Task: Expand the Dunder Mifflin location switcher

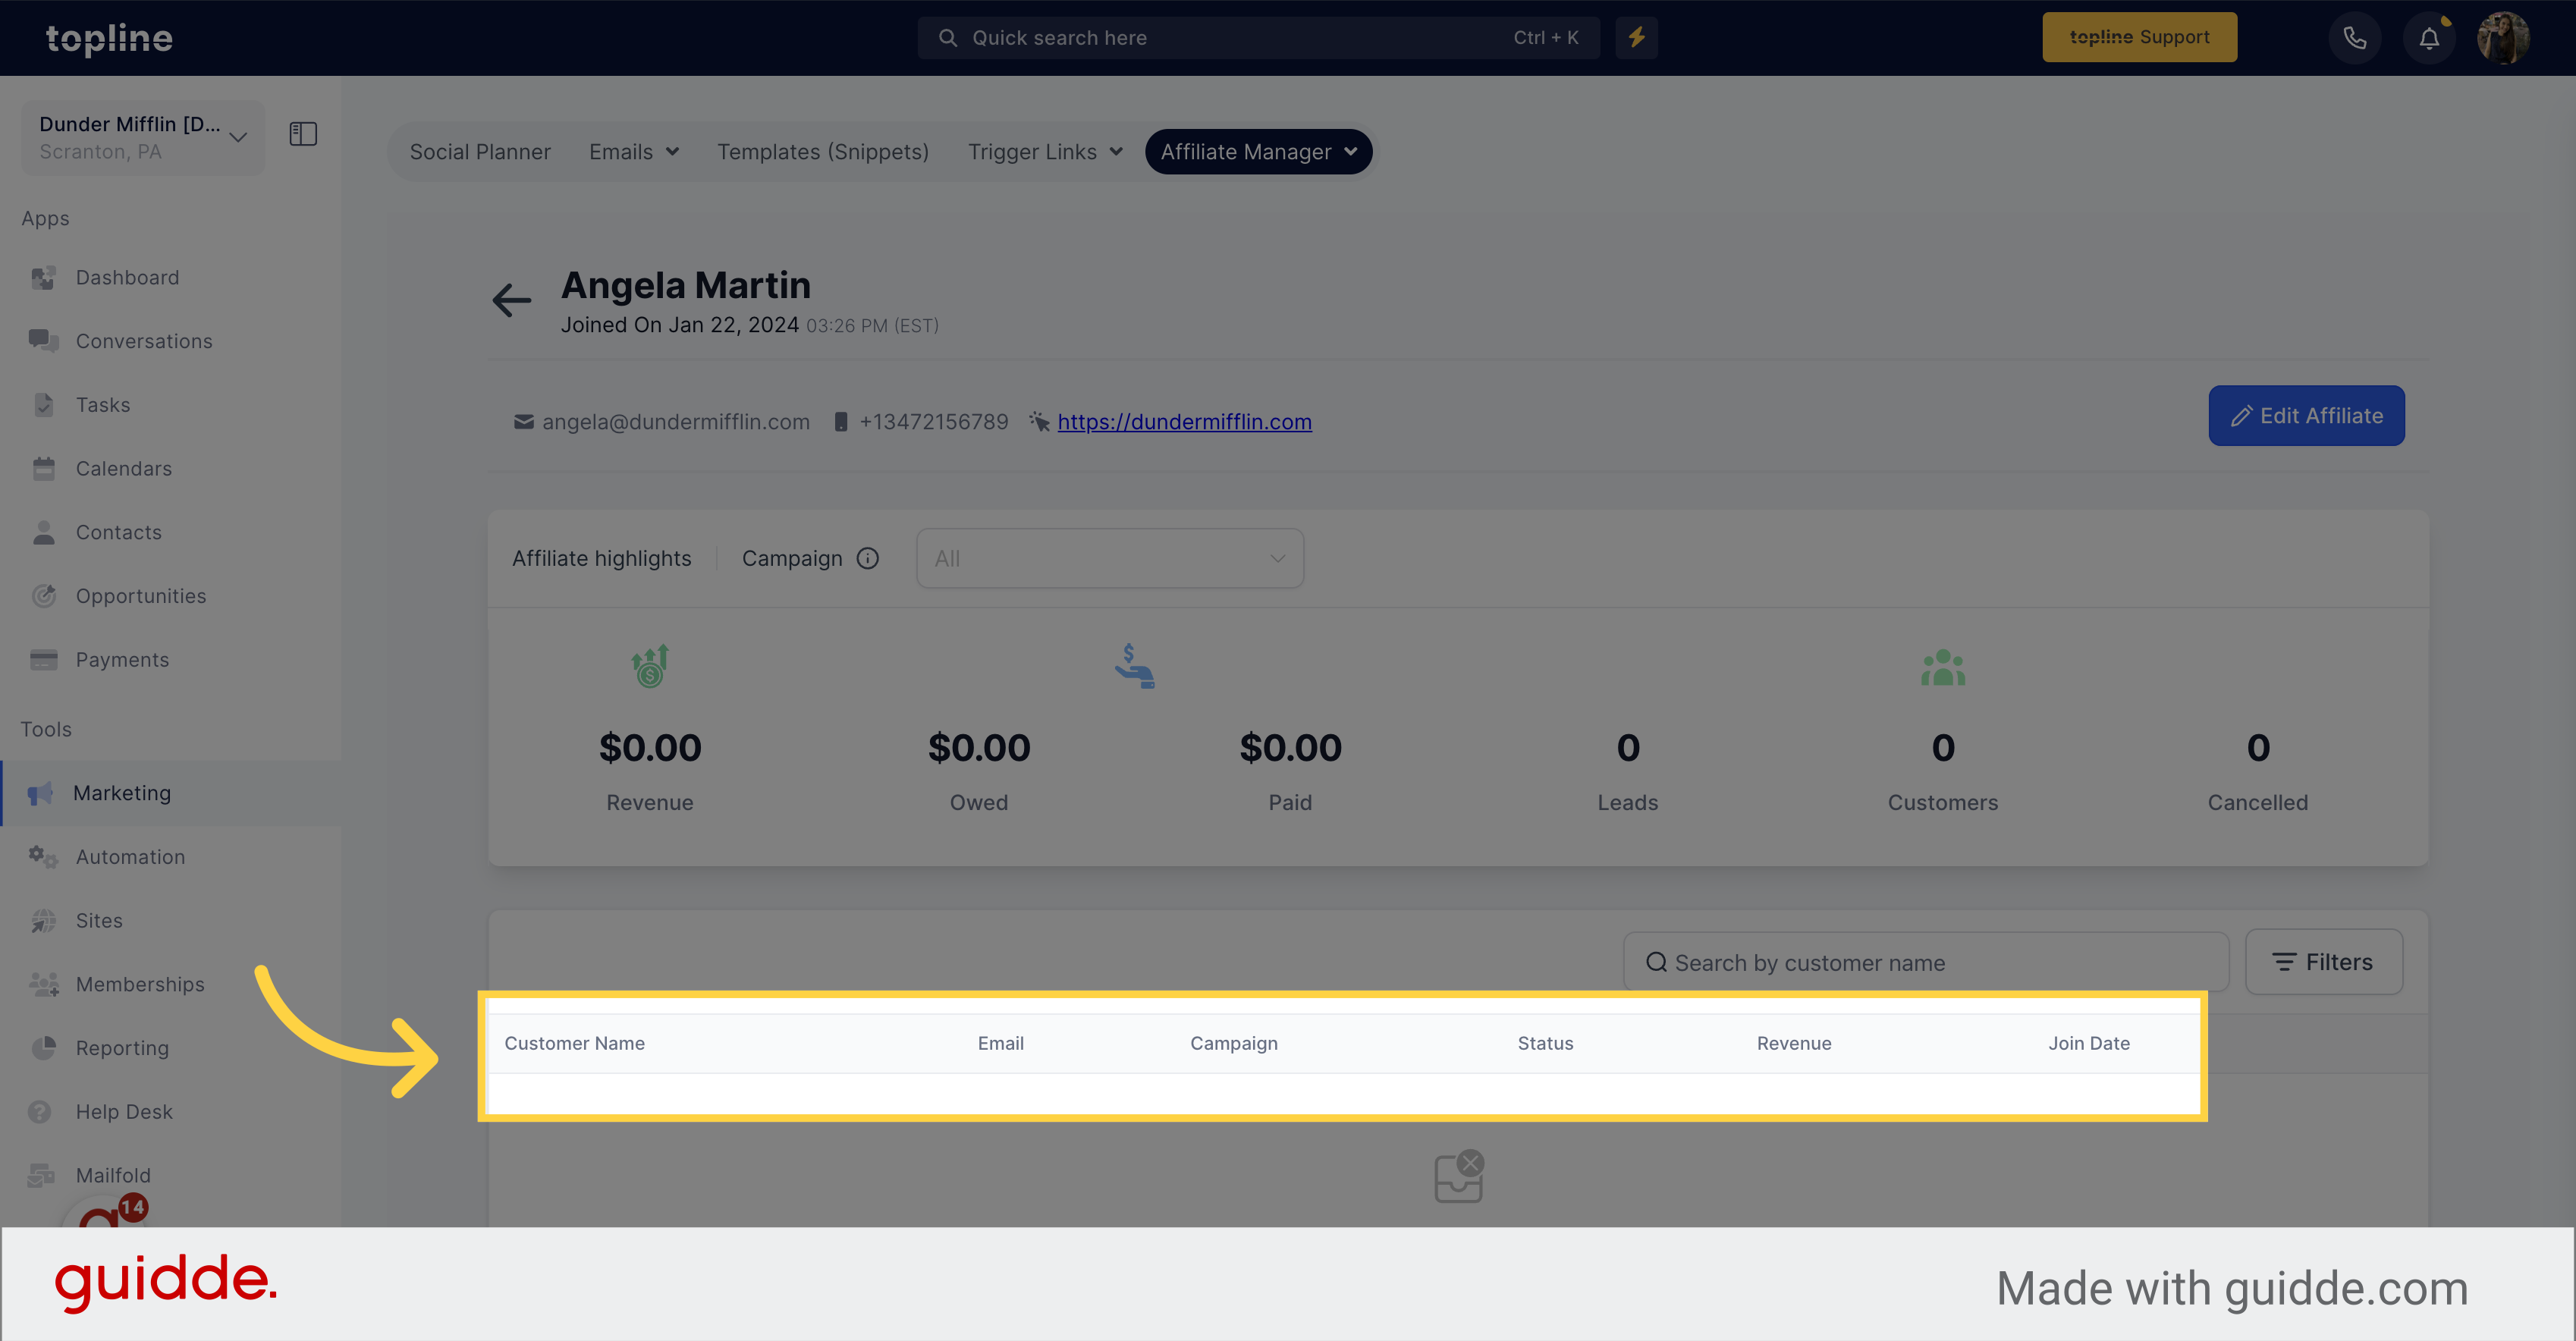Action: click(x=143, y=137)
